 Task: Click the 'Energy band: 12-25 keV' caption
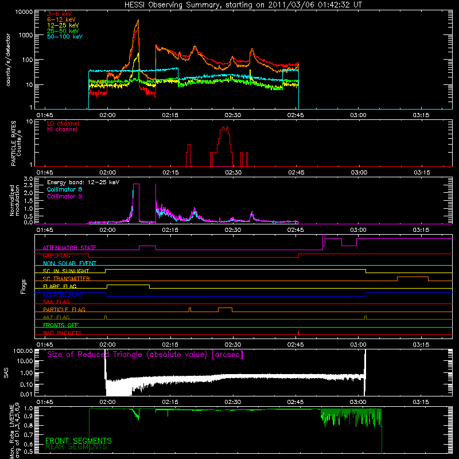click(x=83, y=182)
